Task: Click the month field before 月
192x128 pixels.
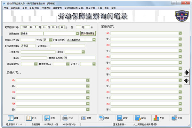Action: tap(36, 27)
